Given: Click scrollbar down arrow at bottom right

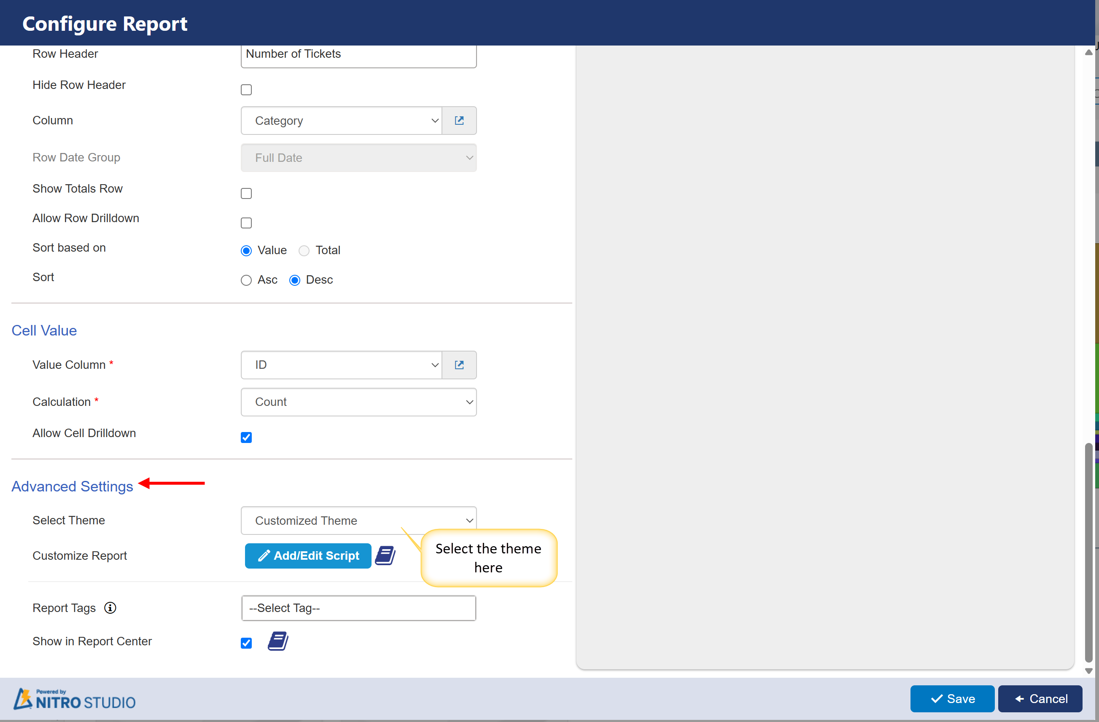Looking at the screenshot, I should (1088, 671).
